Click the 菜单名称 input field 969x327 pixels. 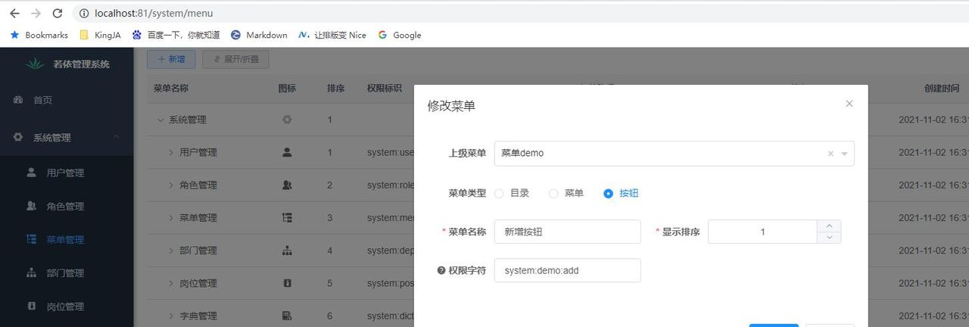(567, 232)
